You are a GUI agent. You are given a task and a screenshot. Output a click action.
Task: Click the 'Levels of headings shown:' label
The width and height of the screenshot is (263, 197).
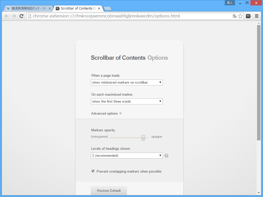[111, 149]
